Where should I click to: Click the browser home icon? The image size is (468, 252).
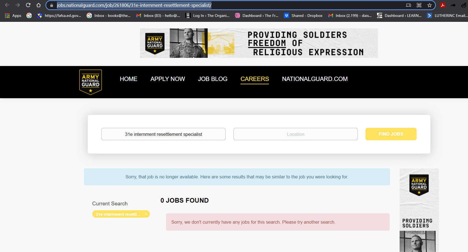[x=38, y=5]
